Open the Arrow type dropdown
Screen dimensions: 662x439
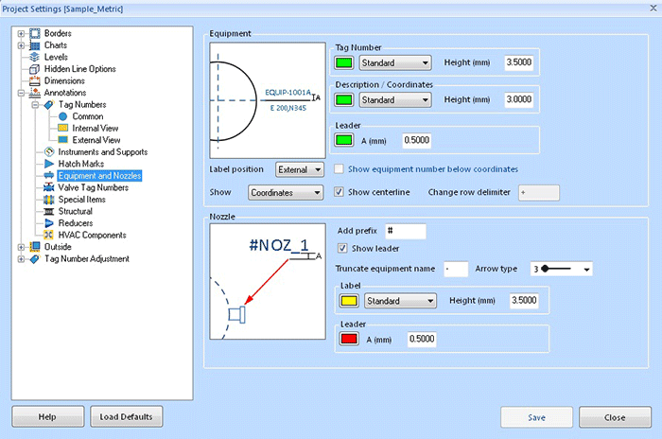point(561,269)
